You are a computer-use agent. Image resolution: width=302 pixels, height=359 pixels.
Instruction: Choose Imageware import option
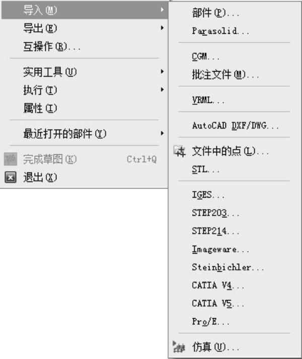tap(220, 250)
